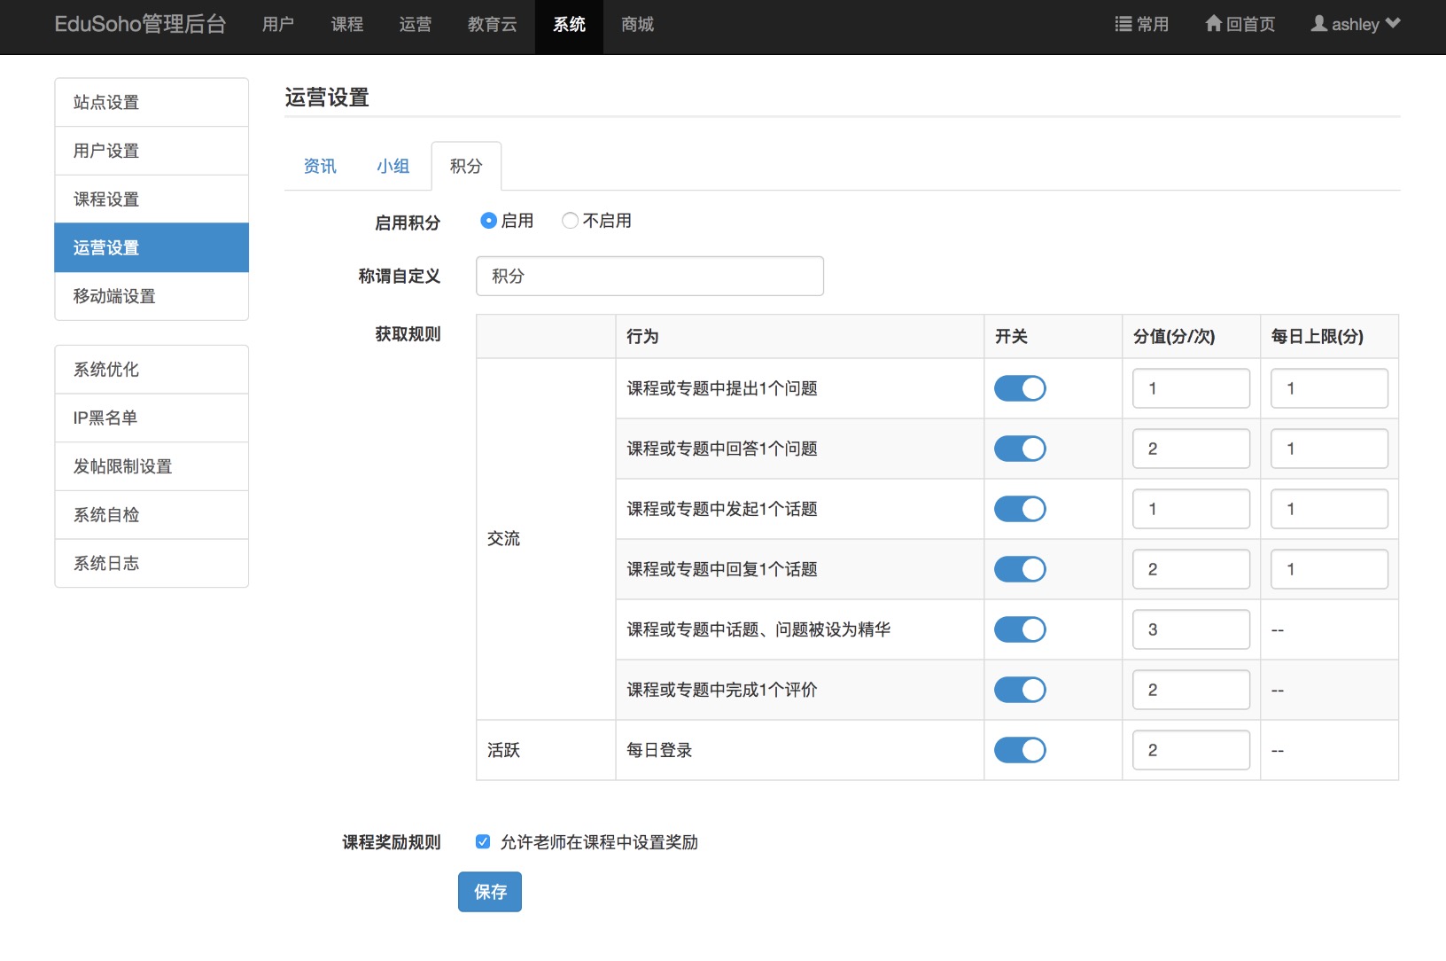This screenshot has height=961, width=1446.
Task: Click 每日上限 field for 提出1个问题 row
Action: tap(1329, 388)
